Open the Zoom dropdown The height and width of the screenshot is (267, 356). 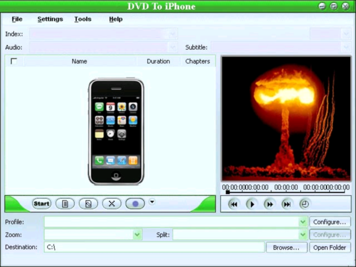tap(138, 235)
